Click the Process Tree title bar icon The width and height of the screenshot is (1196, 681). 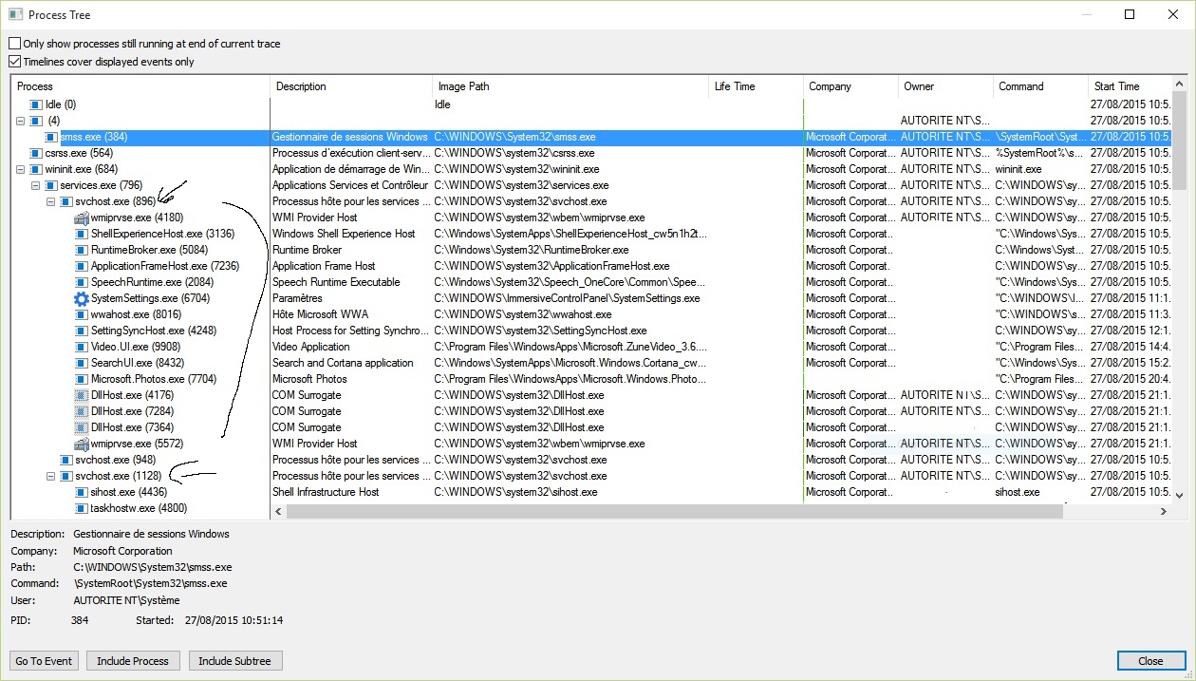15,14
